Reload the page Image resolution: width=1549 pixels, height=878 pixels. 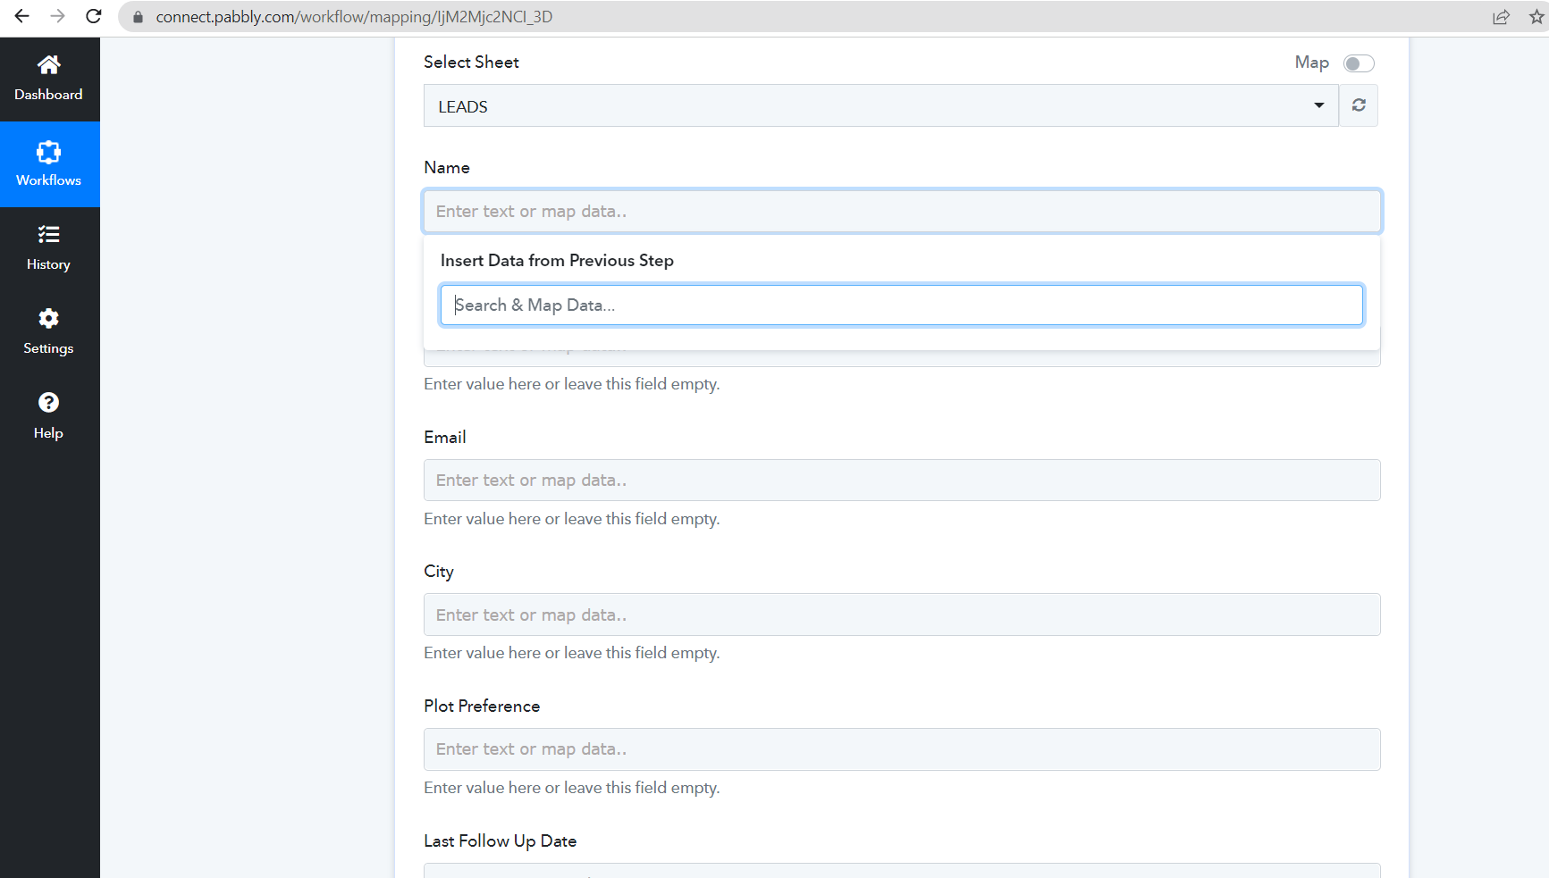click(x=93, y=16)
